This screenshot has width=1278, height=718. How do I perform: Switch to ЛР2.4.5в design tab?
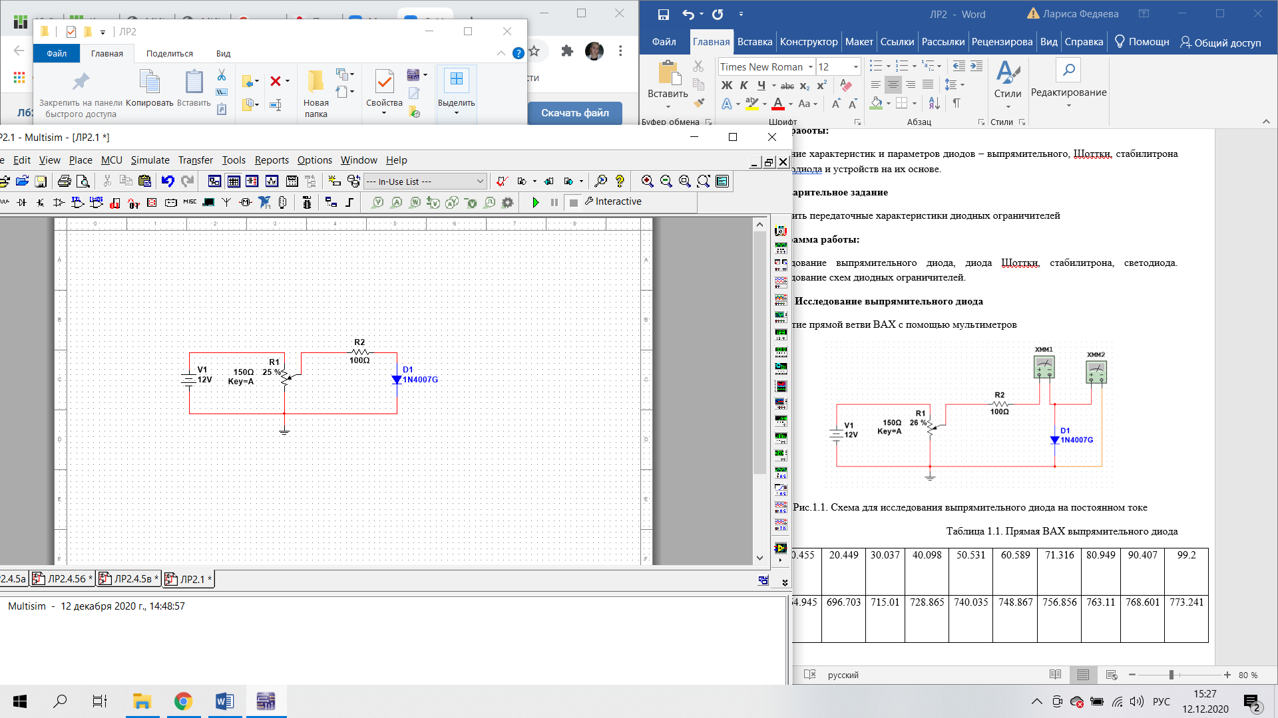pos(129,579)
